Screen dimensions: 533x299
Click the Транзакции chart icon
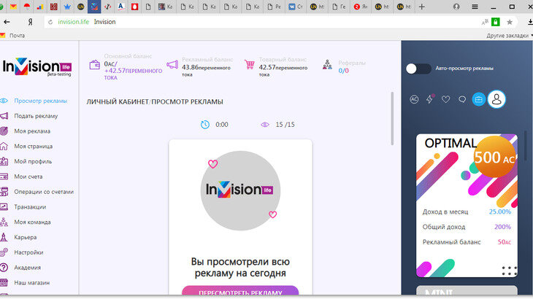click(x=4, y=206)
